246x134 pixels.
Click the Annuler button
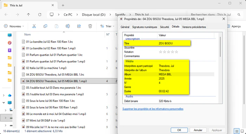click(x=198, y=130)
